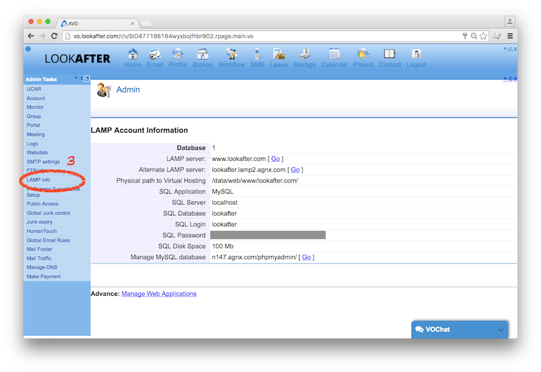The height and width of the screenshot is (372, 541).
Task: Reload the page with the refresh icon
Action: click(54, 36)
